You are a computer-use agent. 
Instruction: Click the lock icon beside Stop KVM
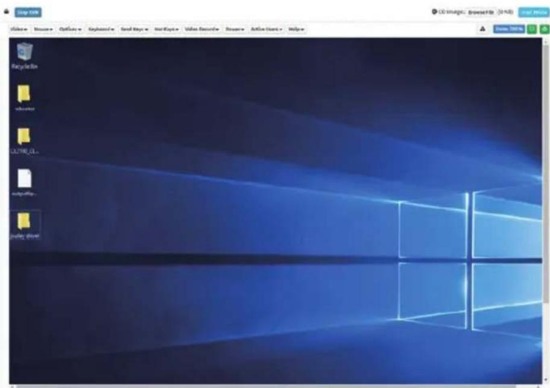click(6, 11)
